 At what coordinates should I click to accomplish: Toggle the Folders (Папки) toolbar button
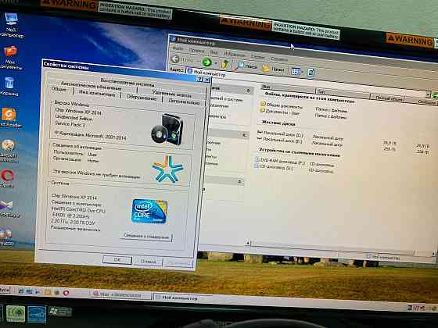pyautogui.click(x=273, y=69)
